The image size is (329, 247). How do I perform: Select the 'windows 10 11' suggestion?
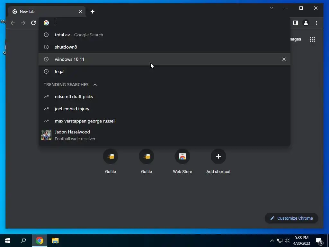coord(164,59)
